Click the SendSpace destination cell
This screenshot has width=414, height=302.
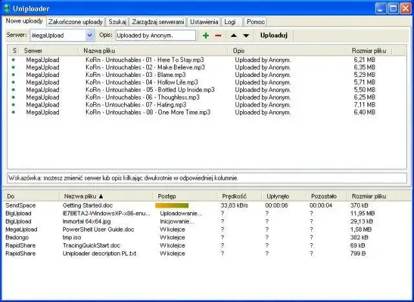coord(20,206)
